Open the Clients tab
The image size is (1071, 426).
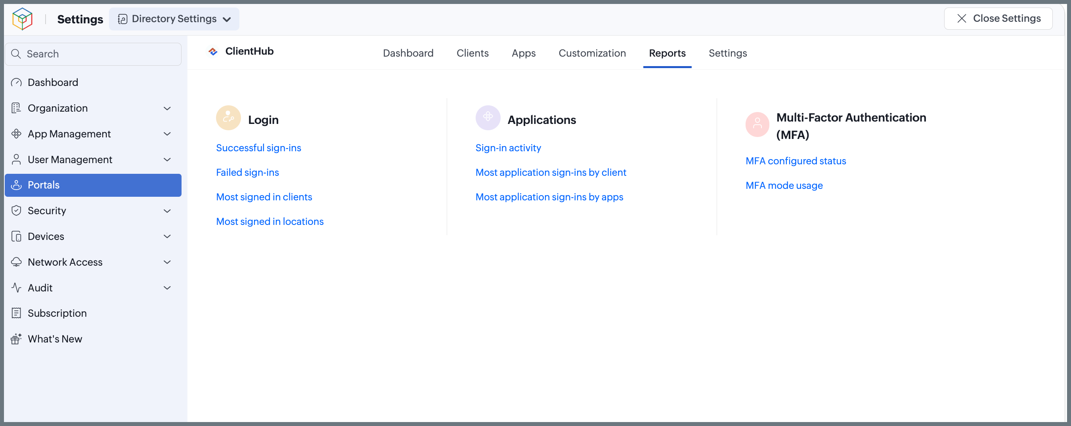pyautogui.click(x=473, y=53)
